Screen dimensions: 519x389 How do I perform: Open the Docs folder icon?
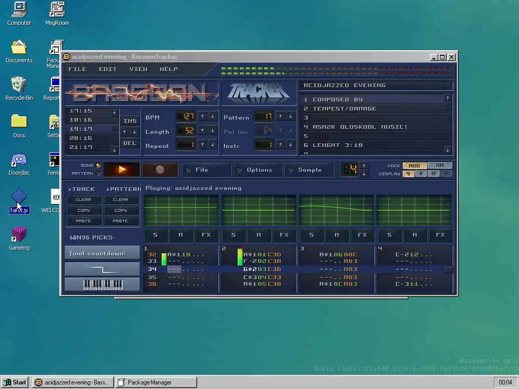point(19,126)
